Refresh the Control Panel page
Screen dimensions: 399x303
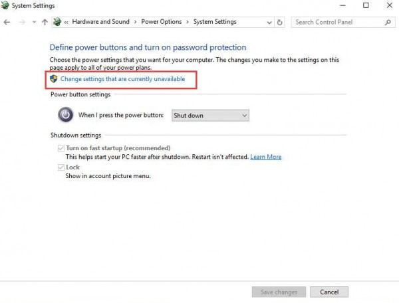coord(280,23)
